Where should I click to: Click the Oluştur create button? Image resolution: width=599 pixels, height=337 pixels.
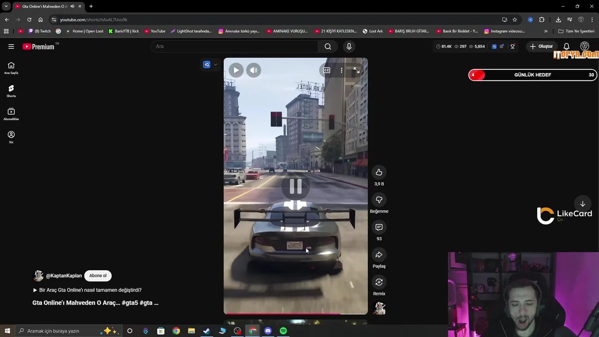[541, 46]
